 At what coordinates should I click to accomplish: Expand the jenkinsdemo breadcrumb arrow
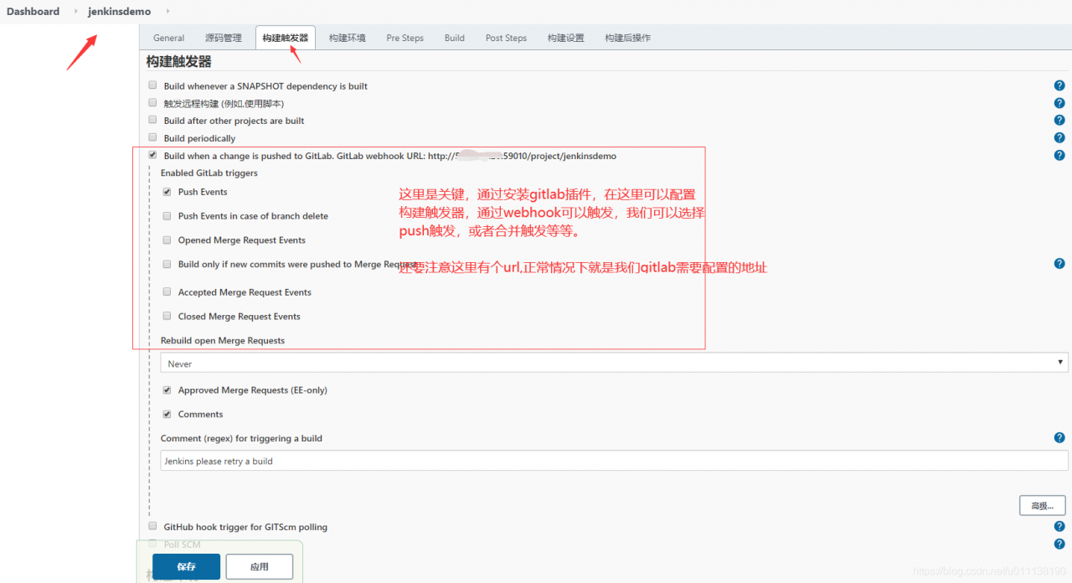pyautogui.click(x=167, y=12)
